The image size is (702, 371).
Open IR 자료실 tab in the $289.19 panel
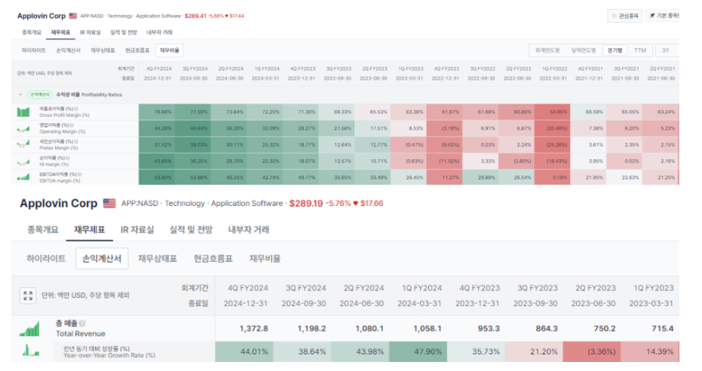pyautogui.click(x=137, y=230)
